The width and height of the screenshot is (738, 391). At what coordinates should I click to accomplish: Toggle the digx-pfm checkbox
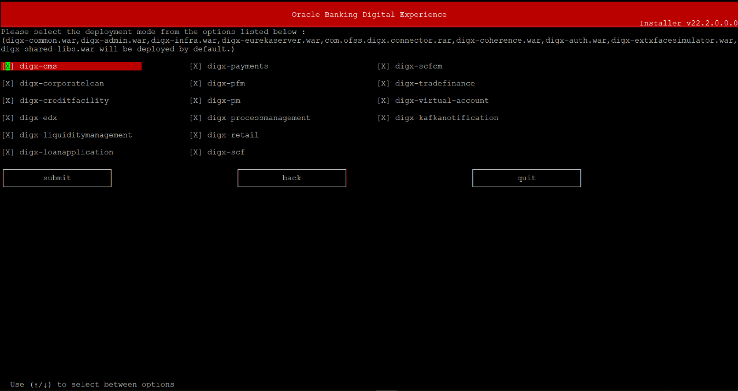coord(196,84)
